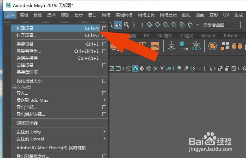Click the multi-component selection icon
Image resolution: width=246 pixels, height=158 pixels.
[x=126, y=25]
